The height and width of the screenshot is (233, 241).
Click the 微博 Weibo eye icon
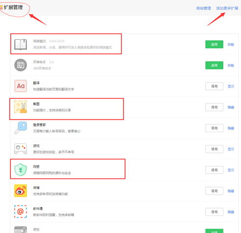(21, 190)
